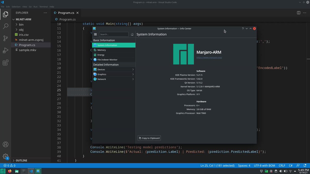Screen dimensions: 310x174
Task: Launch Firefox from the taskbar
Action: [x=10, y=171]
